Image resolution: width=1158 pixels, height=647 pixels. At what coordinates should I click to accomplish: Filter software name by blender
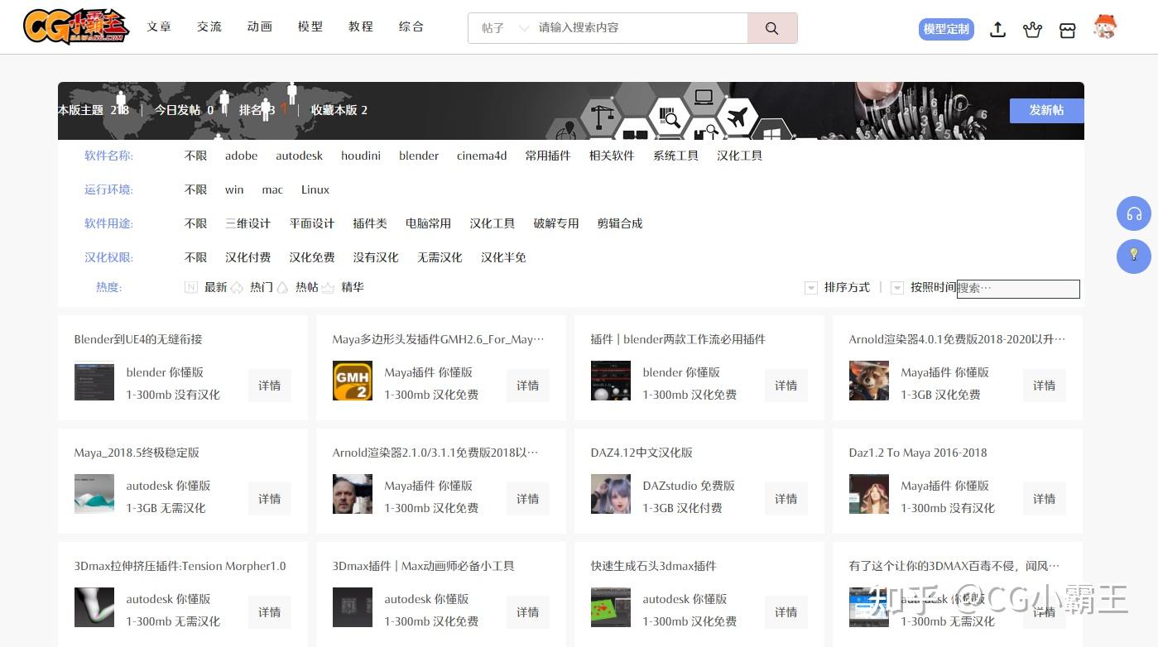[419, 156]
